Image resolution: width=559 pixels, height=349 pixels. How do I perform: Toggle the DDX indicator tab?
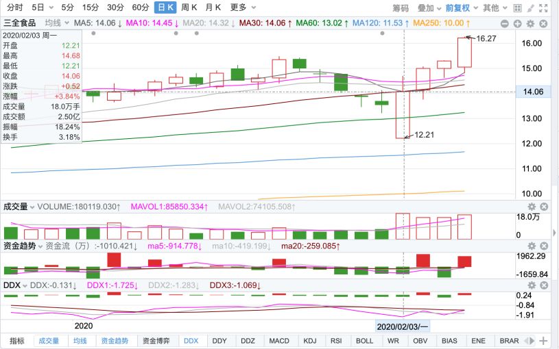191,341
